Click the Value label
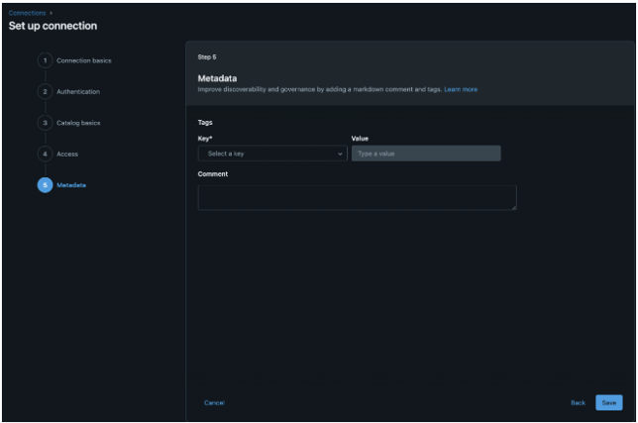Screen dimensions: 638x423 (360, 139)
